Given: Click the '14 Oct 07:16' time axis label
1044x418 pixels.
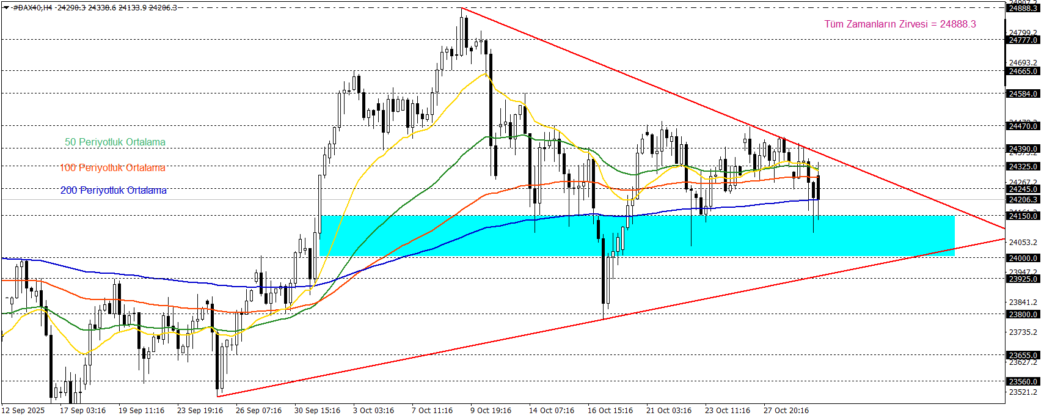Looking at the screenshot, I should coord(552,410).
